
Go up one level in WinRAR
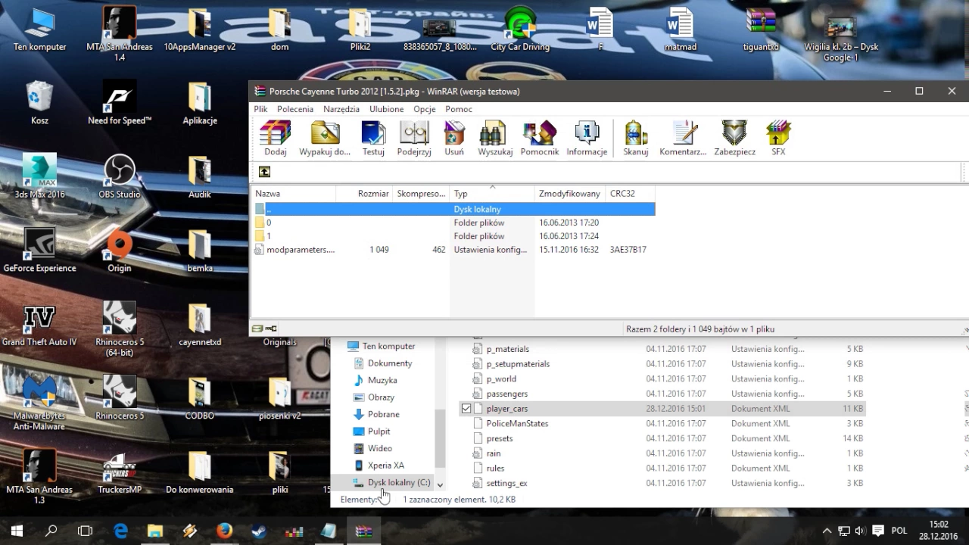coord(264,172)
